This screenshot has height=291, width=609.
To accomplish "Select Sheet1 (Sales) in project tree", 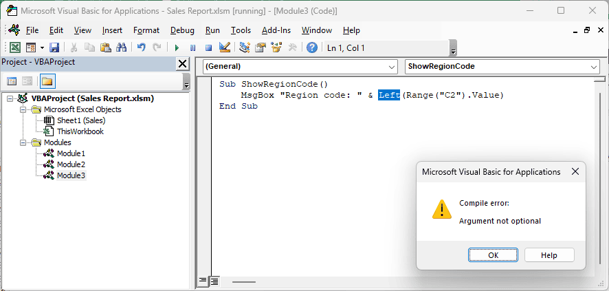I will [x=81, y=120].
